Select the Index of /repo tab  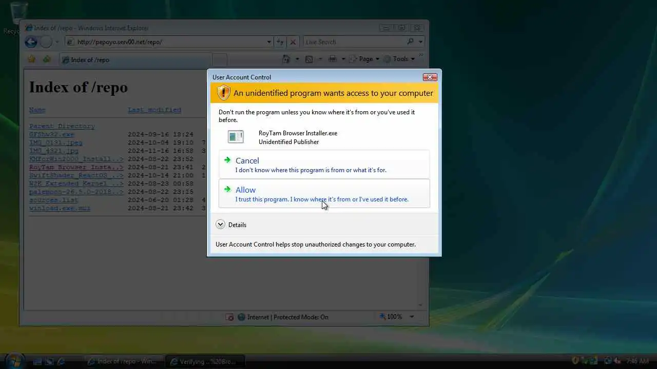coord(135,60)
